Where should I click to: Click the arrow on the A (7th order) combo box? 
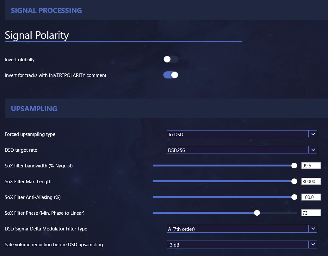tap(313, 229)
